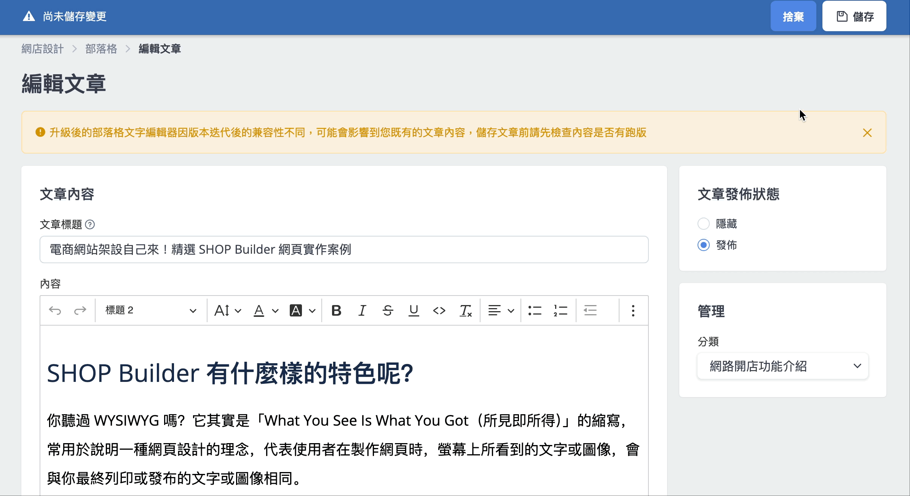
Task: Click into the 文章標題 input field
Action: pyautogui.click(x=344, y=250)
